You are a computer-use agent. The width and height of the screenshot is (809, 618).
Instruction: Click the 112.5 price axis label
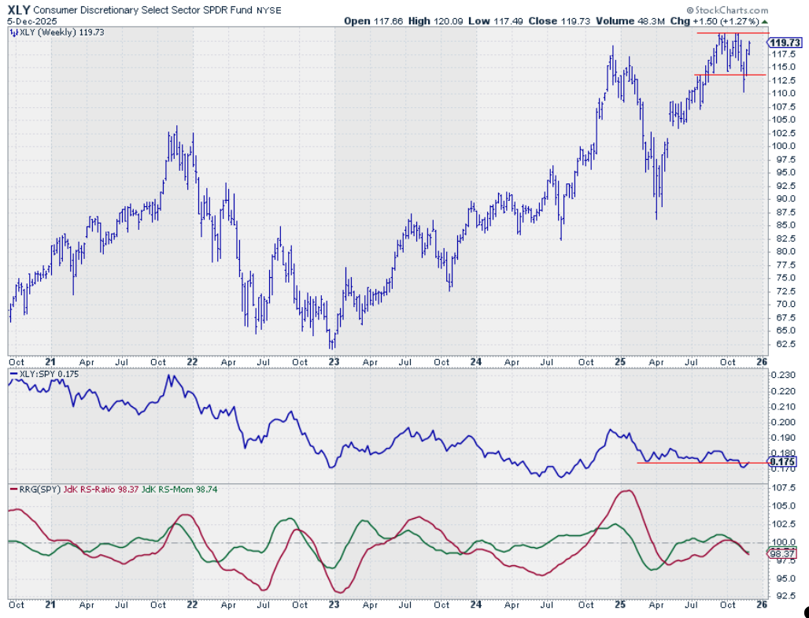[783, 80]
